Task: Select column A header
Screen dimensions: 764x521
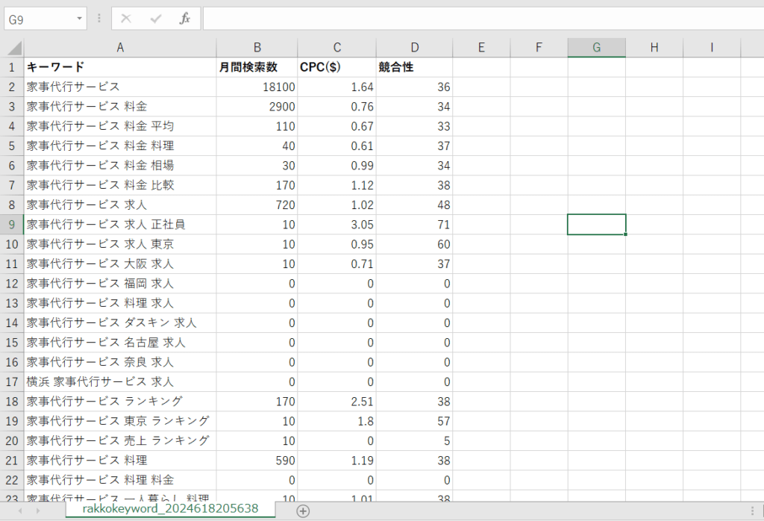Action: [119, 48]
